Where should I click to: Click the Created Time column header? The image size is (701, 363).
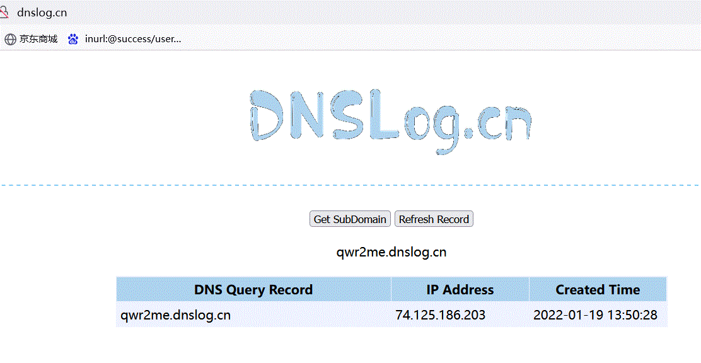pos(598,290)
